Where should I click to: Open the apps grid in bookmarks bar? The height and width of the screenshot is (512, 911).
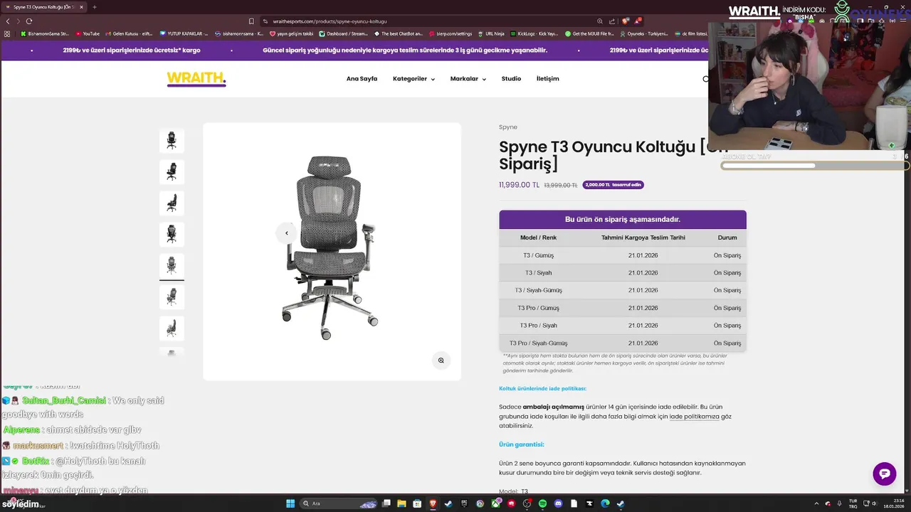pos(7,33)
